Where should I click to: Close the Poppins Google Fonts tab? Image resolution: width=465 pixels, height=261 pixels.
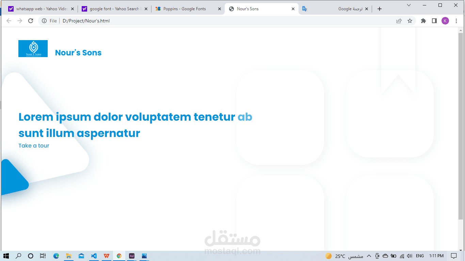[220, 9]
